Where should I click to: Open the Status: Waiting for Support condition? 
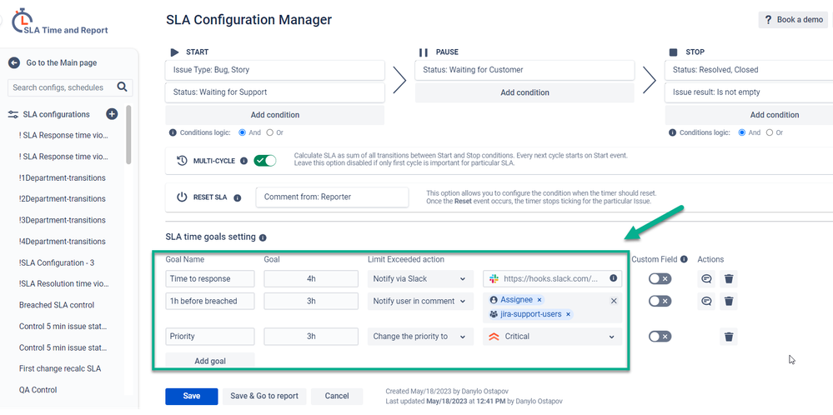point(274,92)
